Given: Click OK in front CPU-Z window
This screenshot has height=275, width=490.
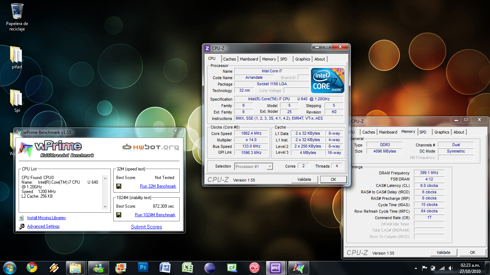Looking at the screenshot, I should [x=334, y=179].
